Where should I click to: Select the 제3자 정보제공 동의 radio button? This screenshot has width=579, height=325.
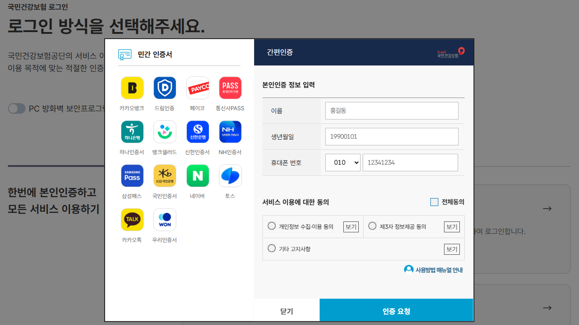372,226
